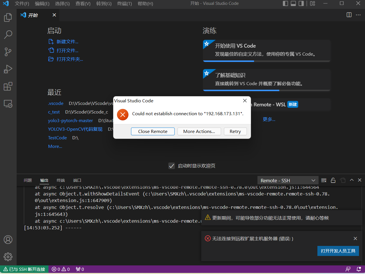Viewport: 365px width, 274px height.
Task: Open the Run and Debug view
Action: pyautogui.click(x=8, y=69)
